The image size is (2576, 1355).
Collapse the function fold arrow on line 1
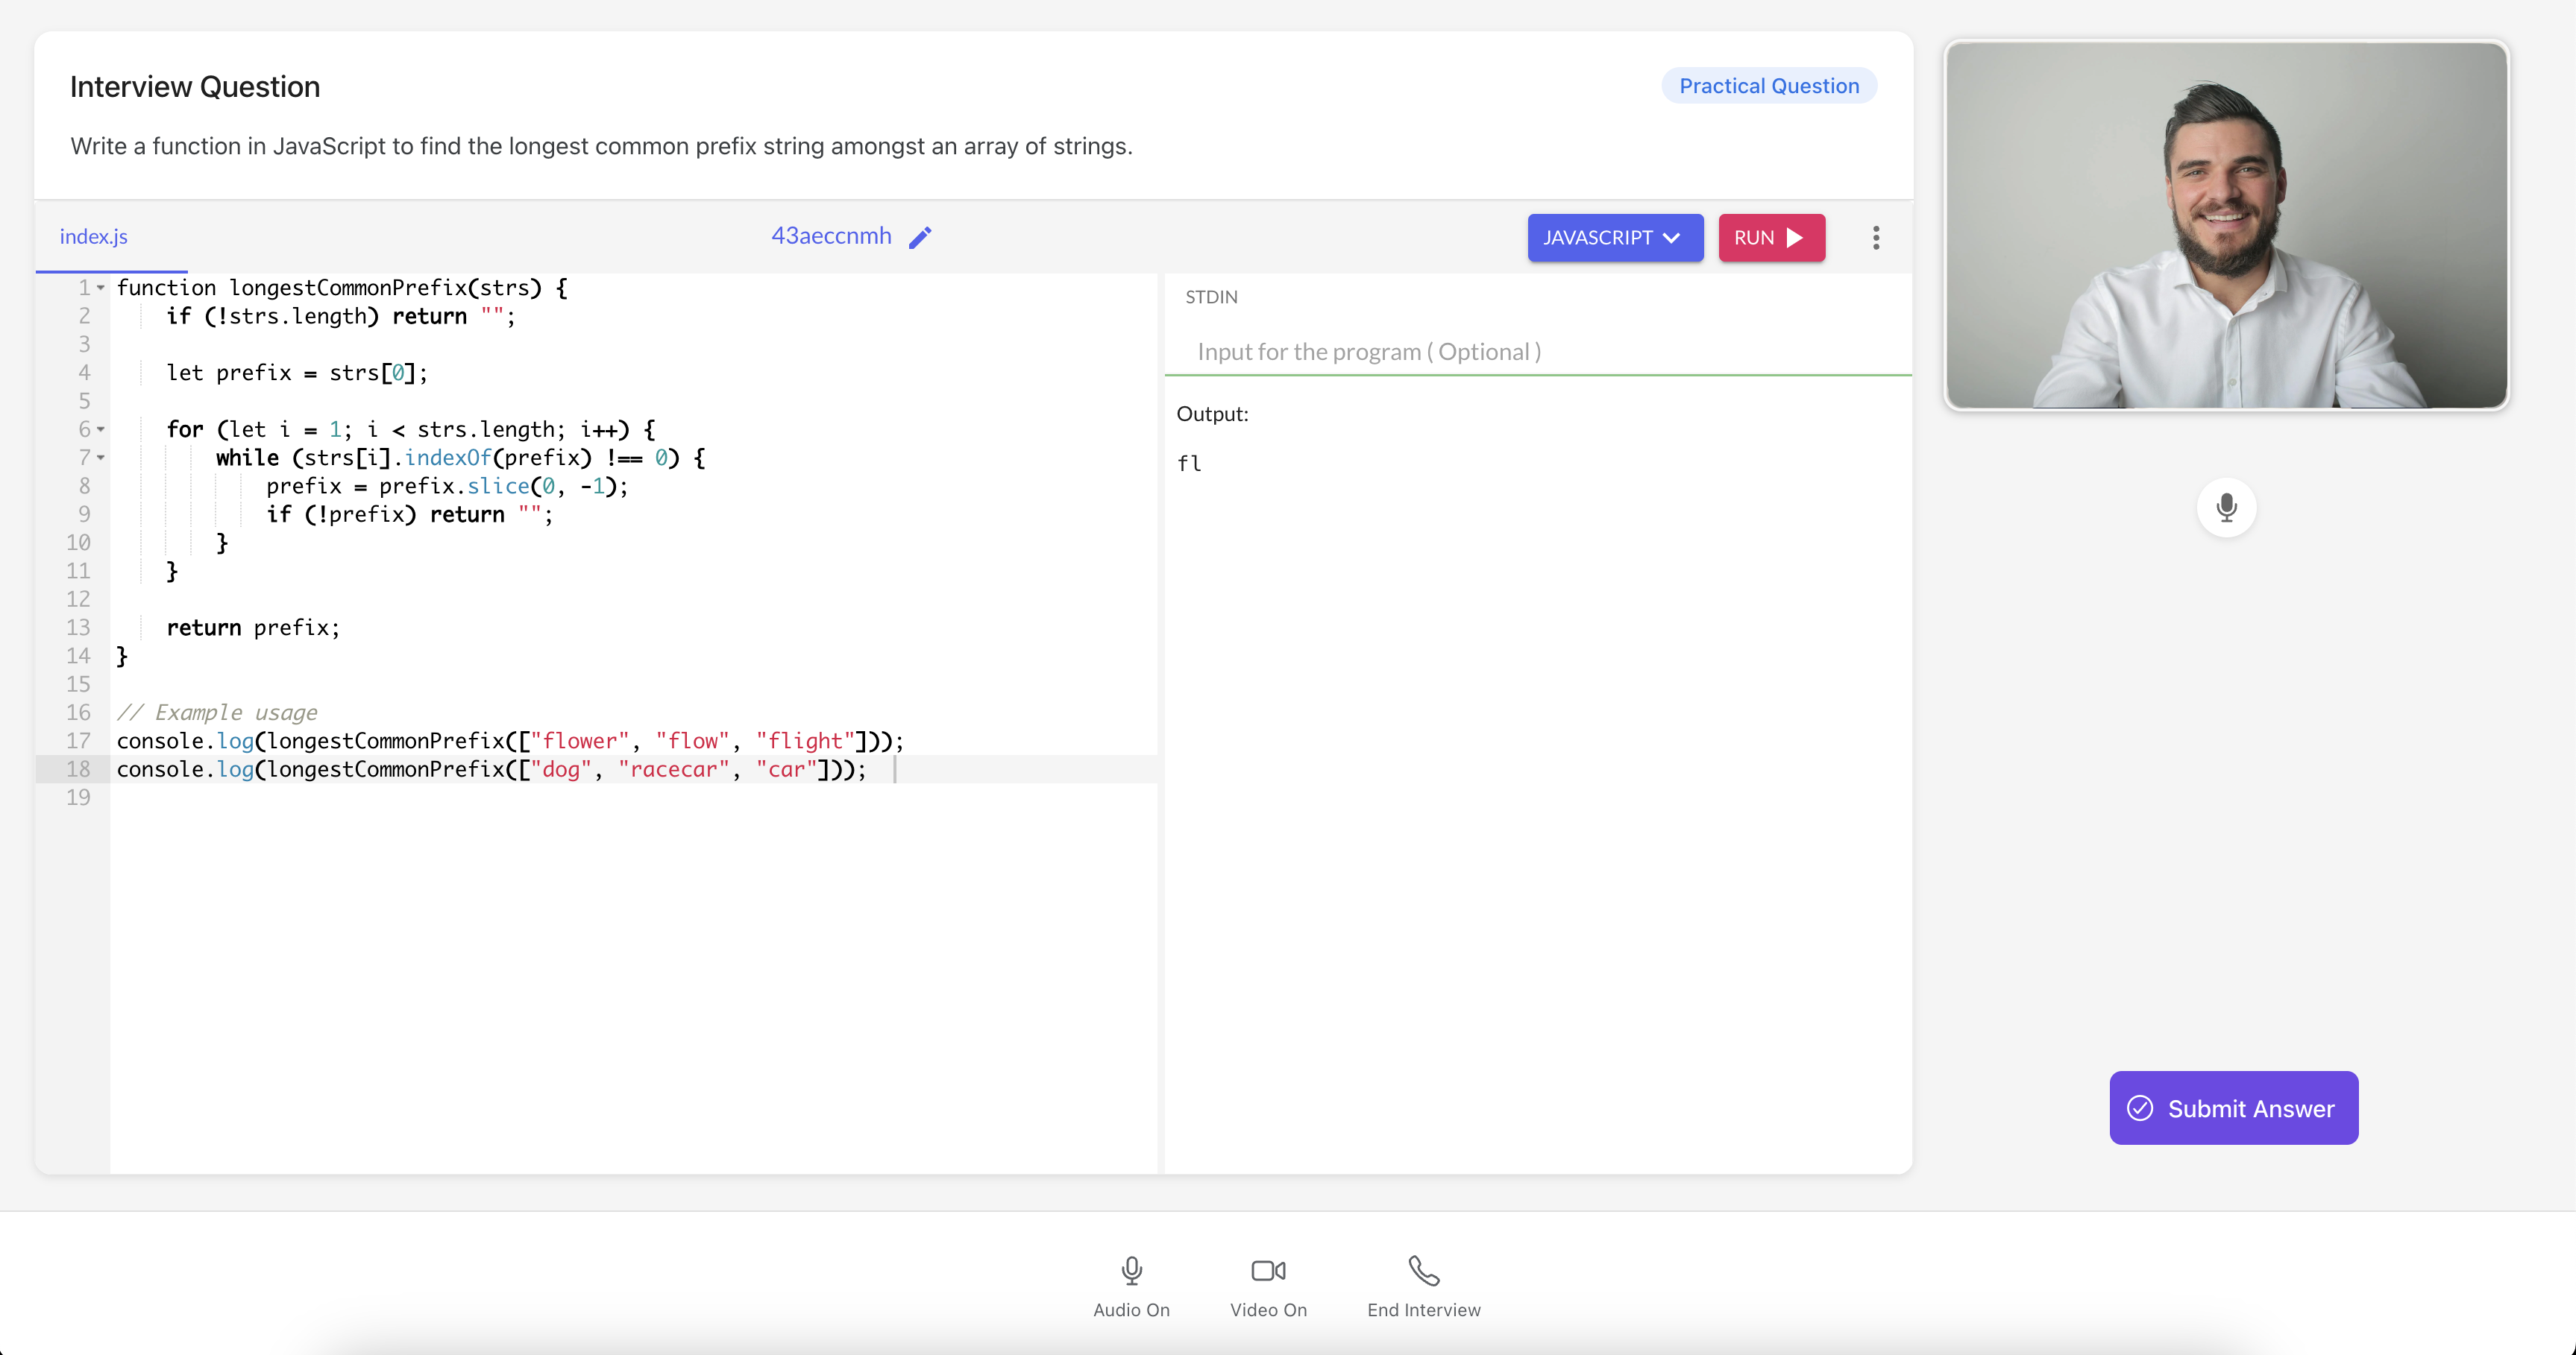[101, 288]
